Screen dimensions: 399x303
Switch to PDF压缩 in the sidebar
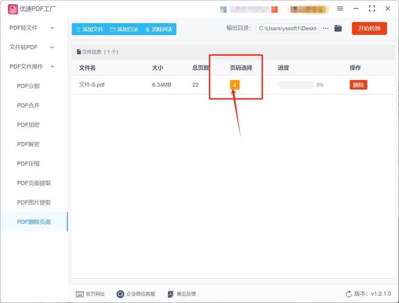29,164
